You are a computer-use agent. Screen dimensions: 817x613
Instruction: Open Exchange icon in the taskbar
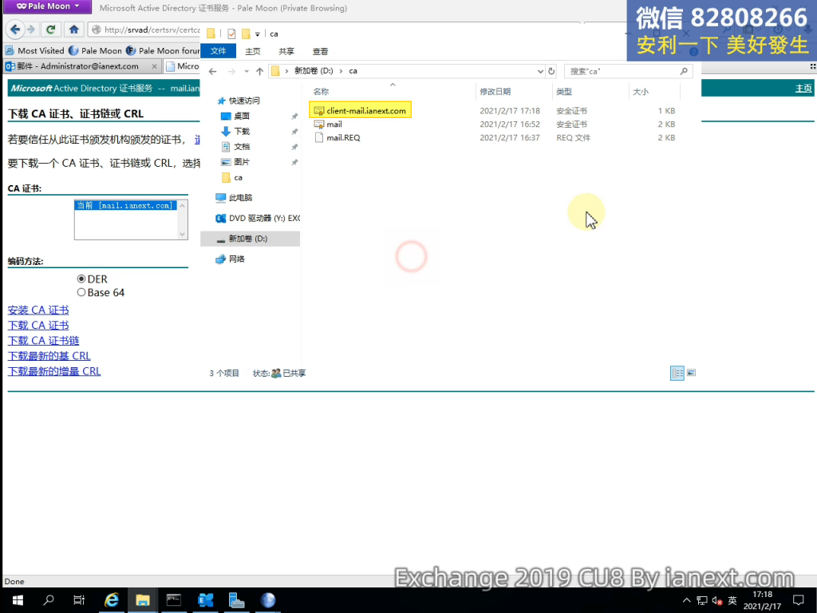pos(205,600)
